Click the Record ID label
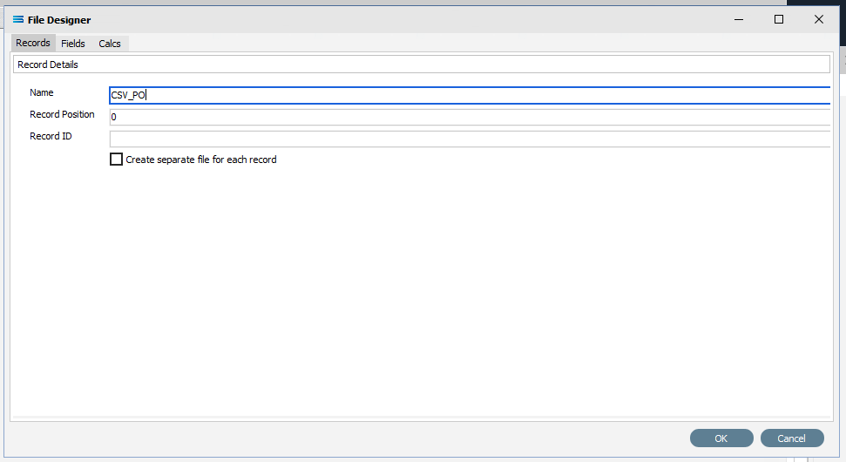 pyautogui.click(x=51, y=136)
